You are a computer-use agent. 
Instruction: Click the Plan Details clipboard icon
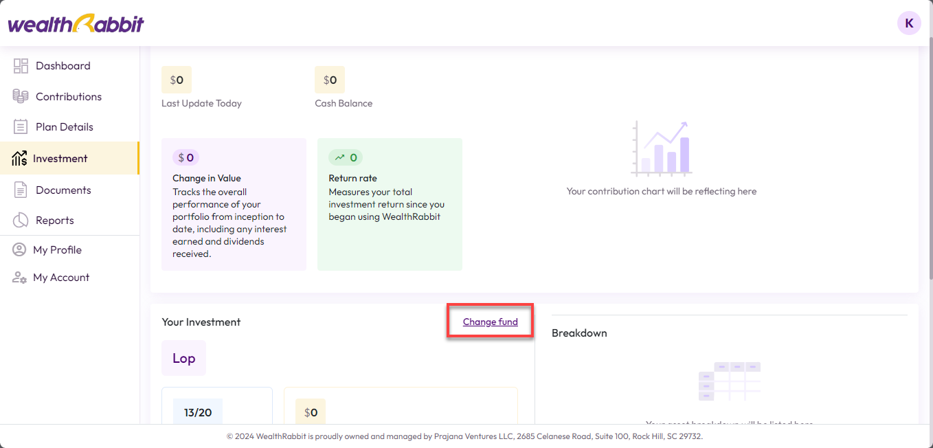pyautogui.click(x=21, y=127)
